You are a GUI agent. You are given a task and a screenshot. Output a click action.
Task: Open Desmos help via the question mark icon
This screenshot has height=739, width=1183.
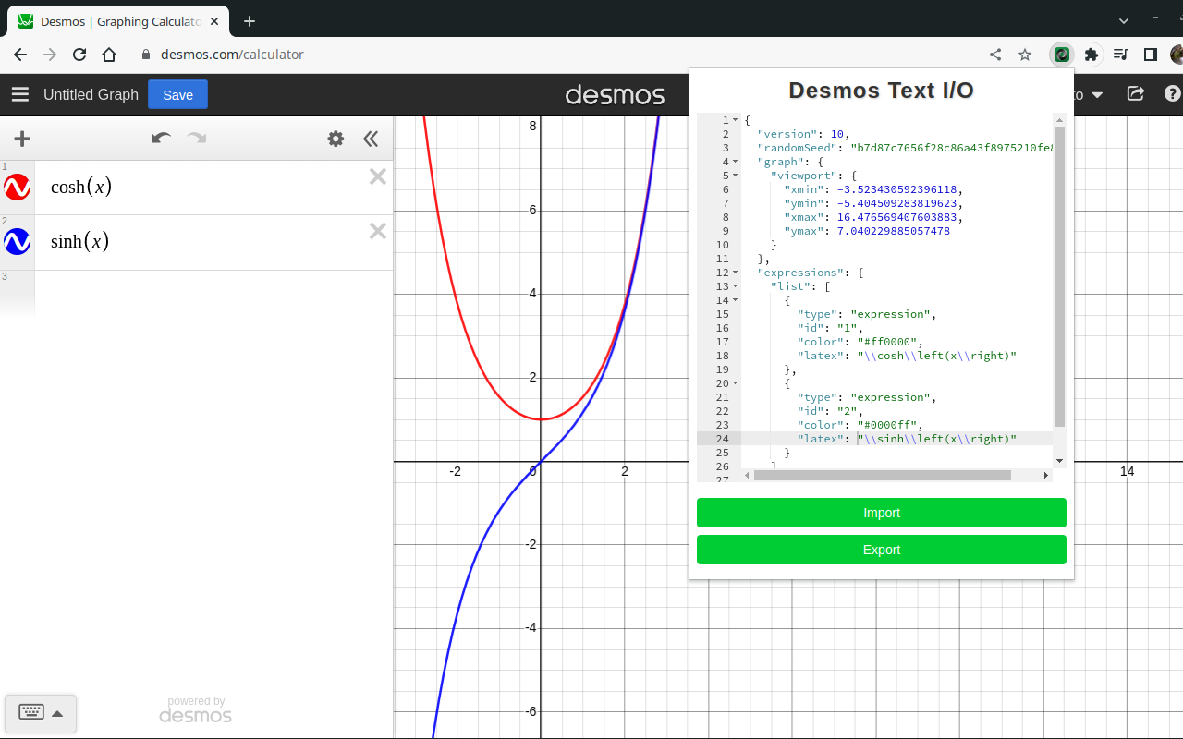1172,93
